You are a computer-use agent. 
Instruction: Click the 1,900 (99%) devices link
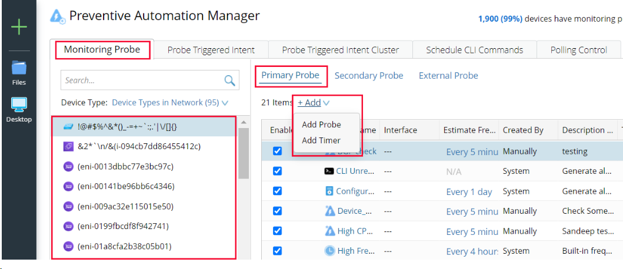tap(500, 19)
